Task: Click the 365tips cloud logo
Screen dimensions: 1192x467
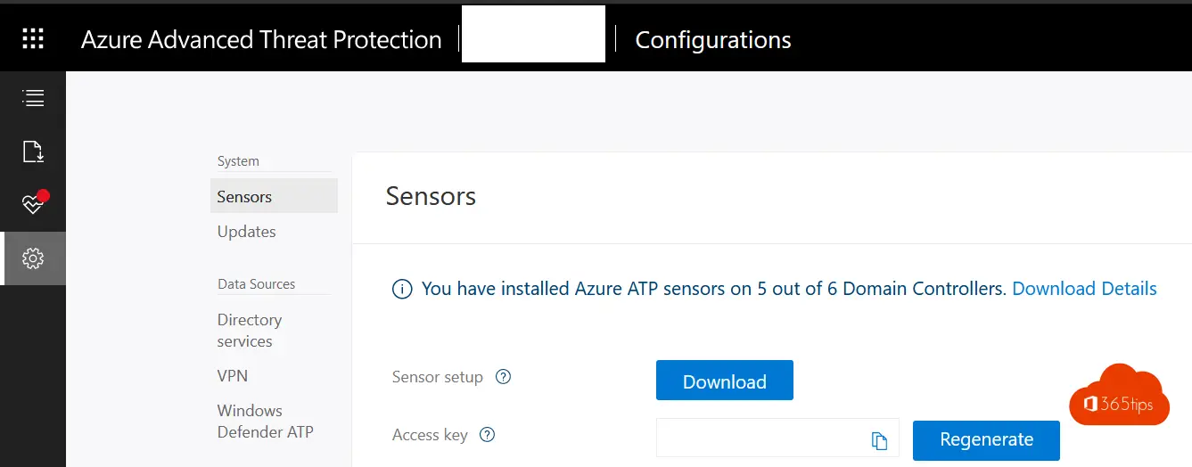Action: [x=1119, y=397]
